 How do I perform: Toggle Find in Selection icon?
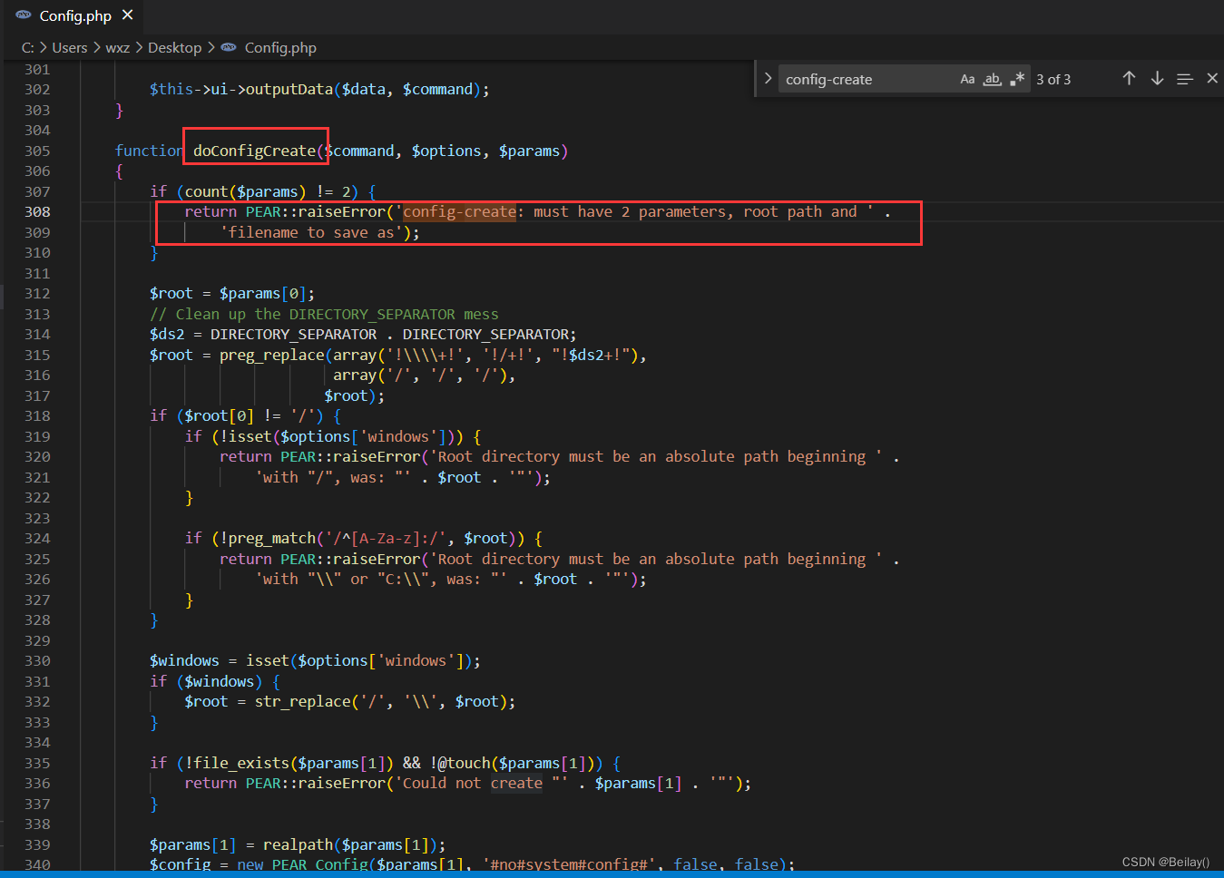1185,79
